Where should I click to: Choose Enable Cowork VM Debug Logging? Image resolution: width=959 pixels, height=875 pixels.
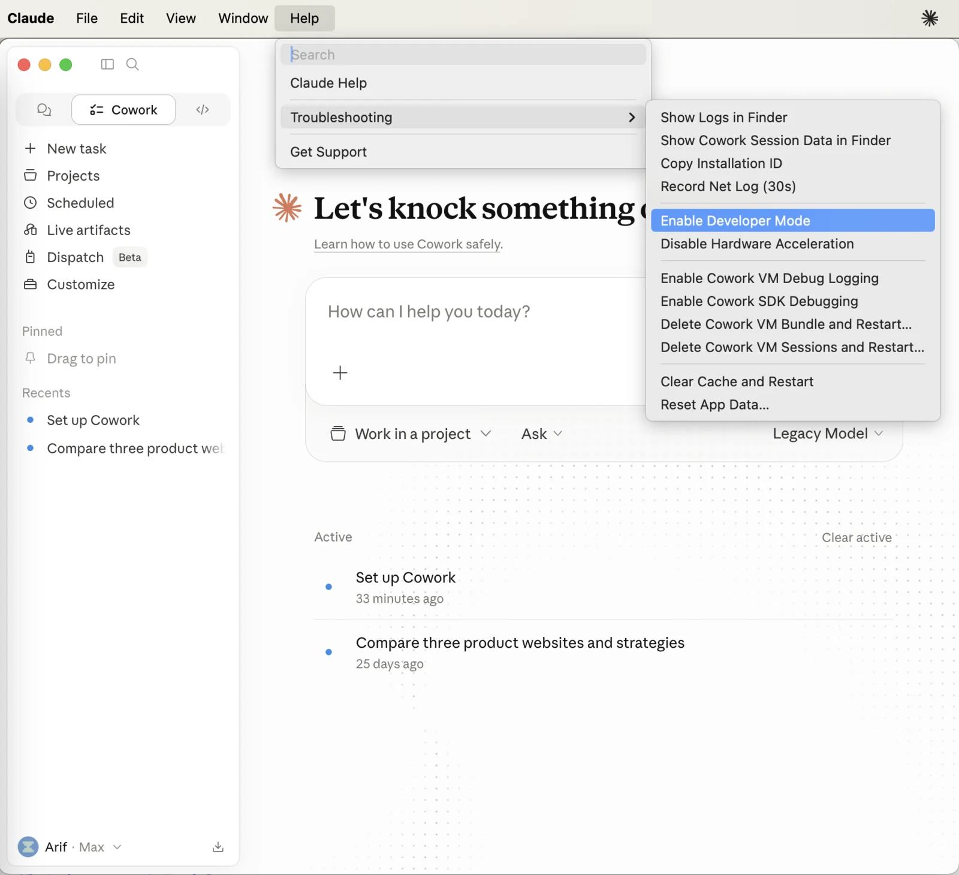pyautogui.click(x=792, y=278)
